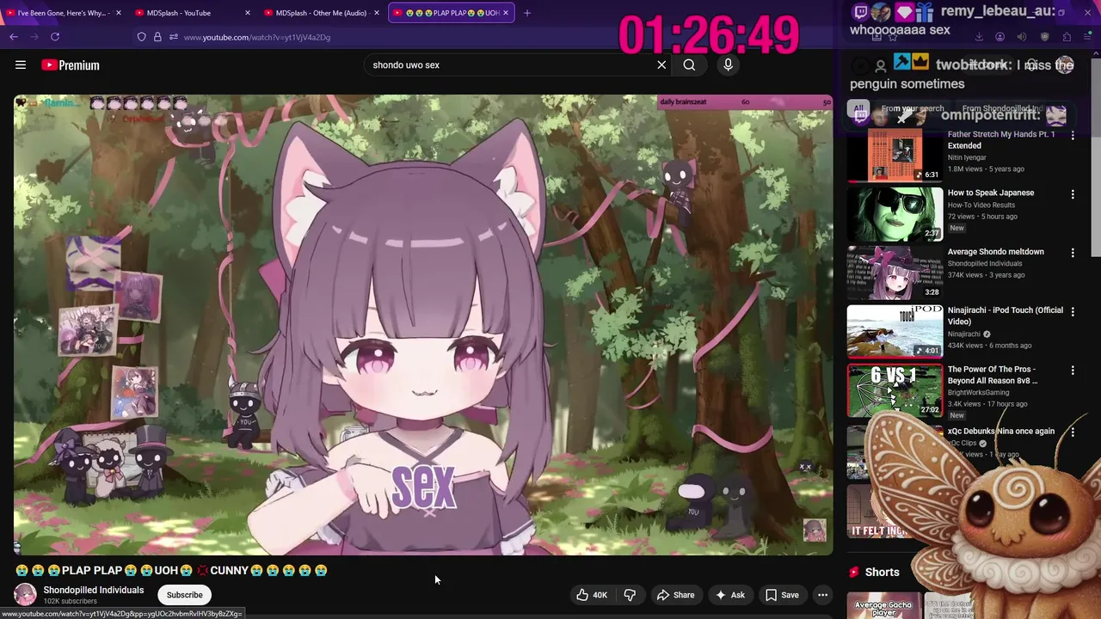1101x619 pixels.
Task: Open 'Average Gacha player' short thumbnail
Action: coord(883,606)
